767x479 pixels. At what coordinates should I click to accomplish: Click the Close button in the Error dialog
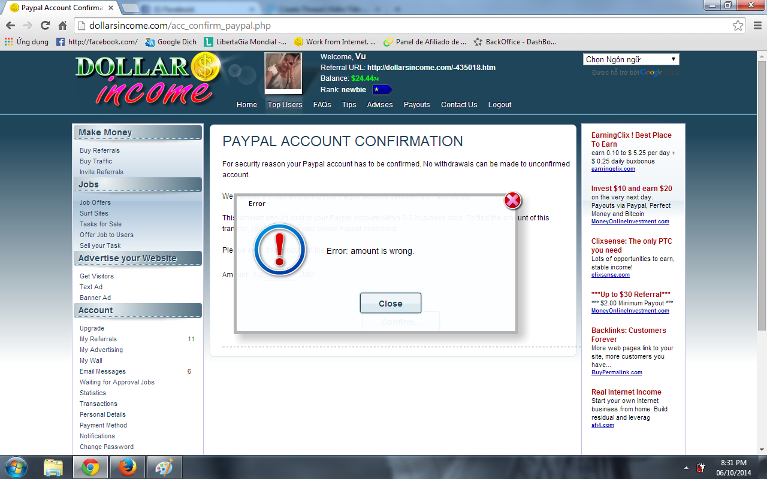391,303
